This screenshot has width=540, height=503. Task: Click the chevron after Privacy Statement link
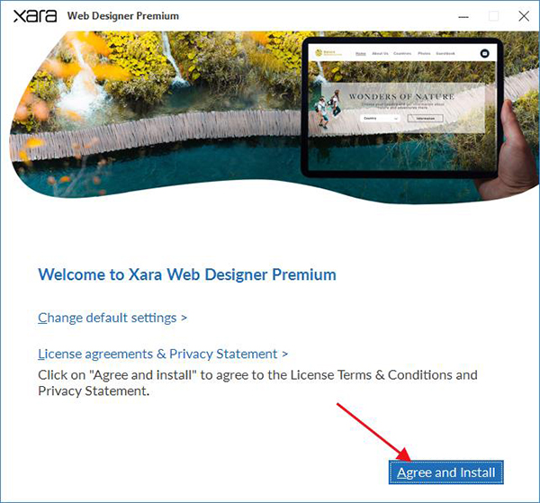tap(284, 354)
